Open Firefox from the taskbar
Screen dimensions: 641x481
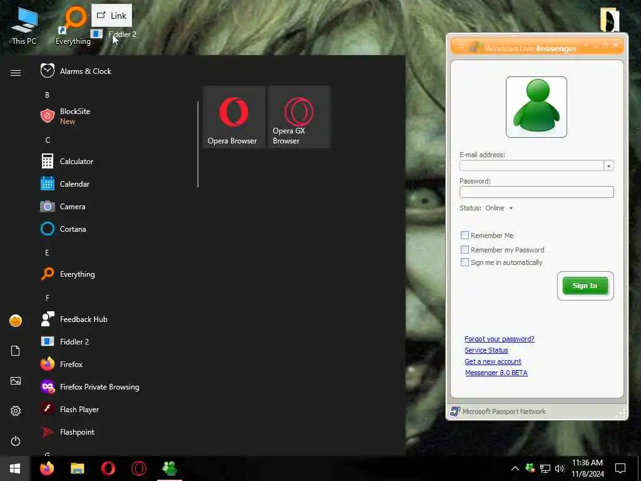47,468
